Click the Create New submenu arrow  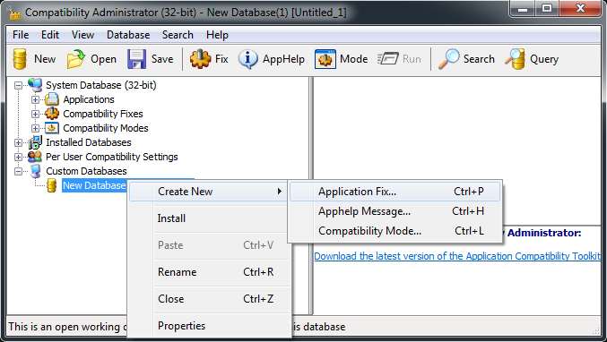pyautogui.click(x=279, y=192)
